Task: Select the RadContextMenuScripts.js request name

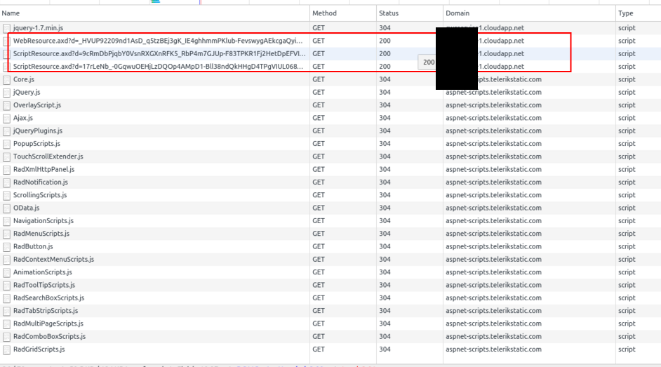Action: pos(53,259)
